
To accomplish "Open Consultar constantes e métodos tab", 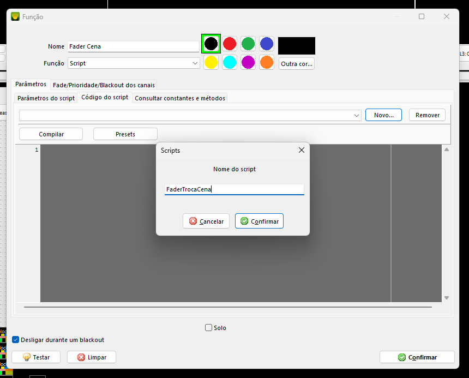I will (179, 98).
